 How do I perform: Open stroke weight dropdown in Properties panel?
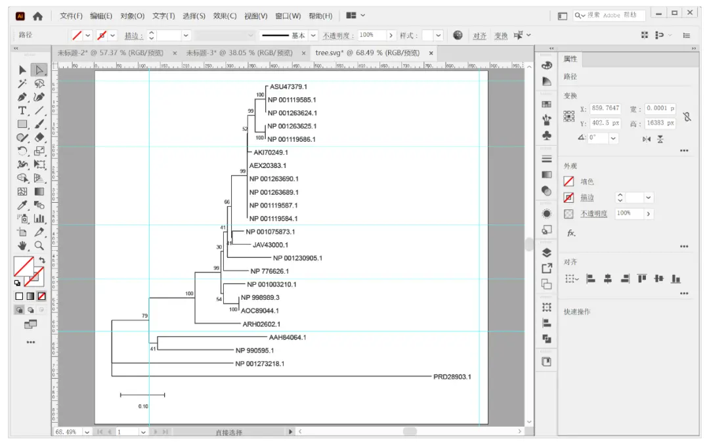tap(649, 198)
